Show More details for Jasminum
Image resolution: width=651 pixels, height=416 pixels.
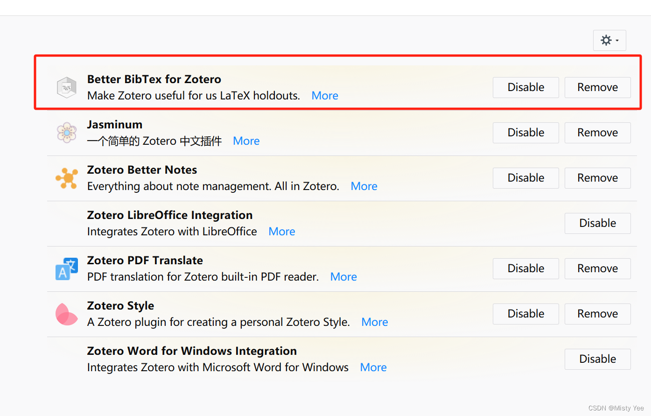pyautogui.click(x=246, y=141)
